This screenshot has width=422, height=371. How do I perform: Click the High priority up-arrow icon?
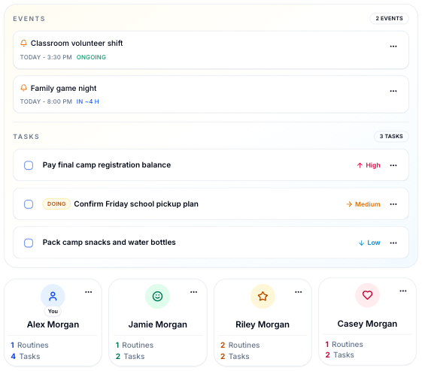(x=360, y=165)
